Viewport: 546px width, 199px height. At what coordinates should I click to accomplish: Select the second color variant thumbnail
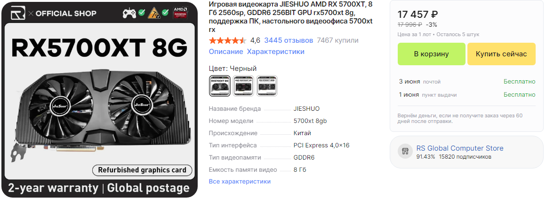tap(243, 85)
